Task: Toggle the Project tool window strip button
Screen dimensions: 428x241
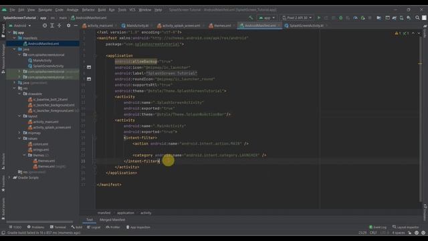Action: click(x=3, y=31)
